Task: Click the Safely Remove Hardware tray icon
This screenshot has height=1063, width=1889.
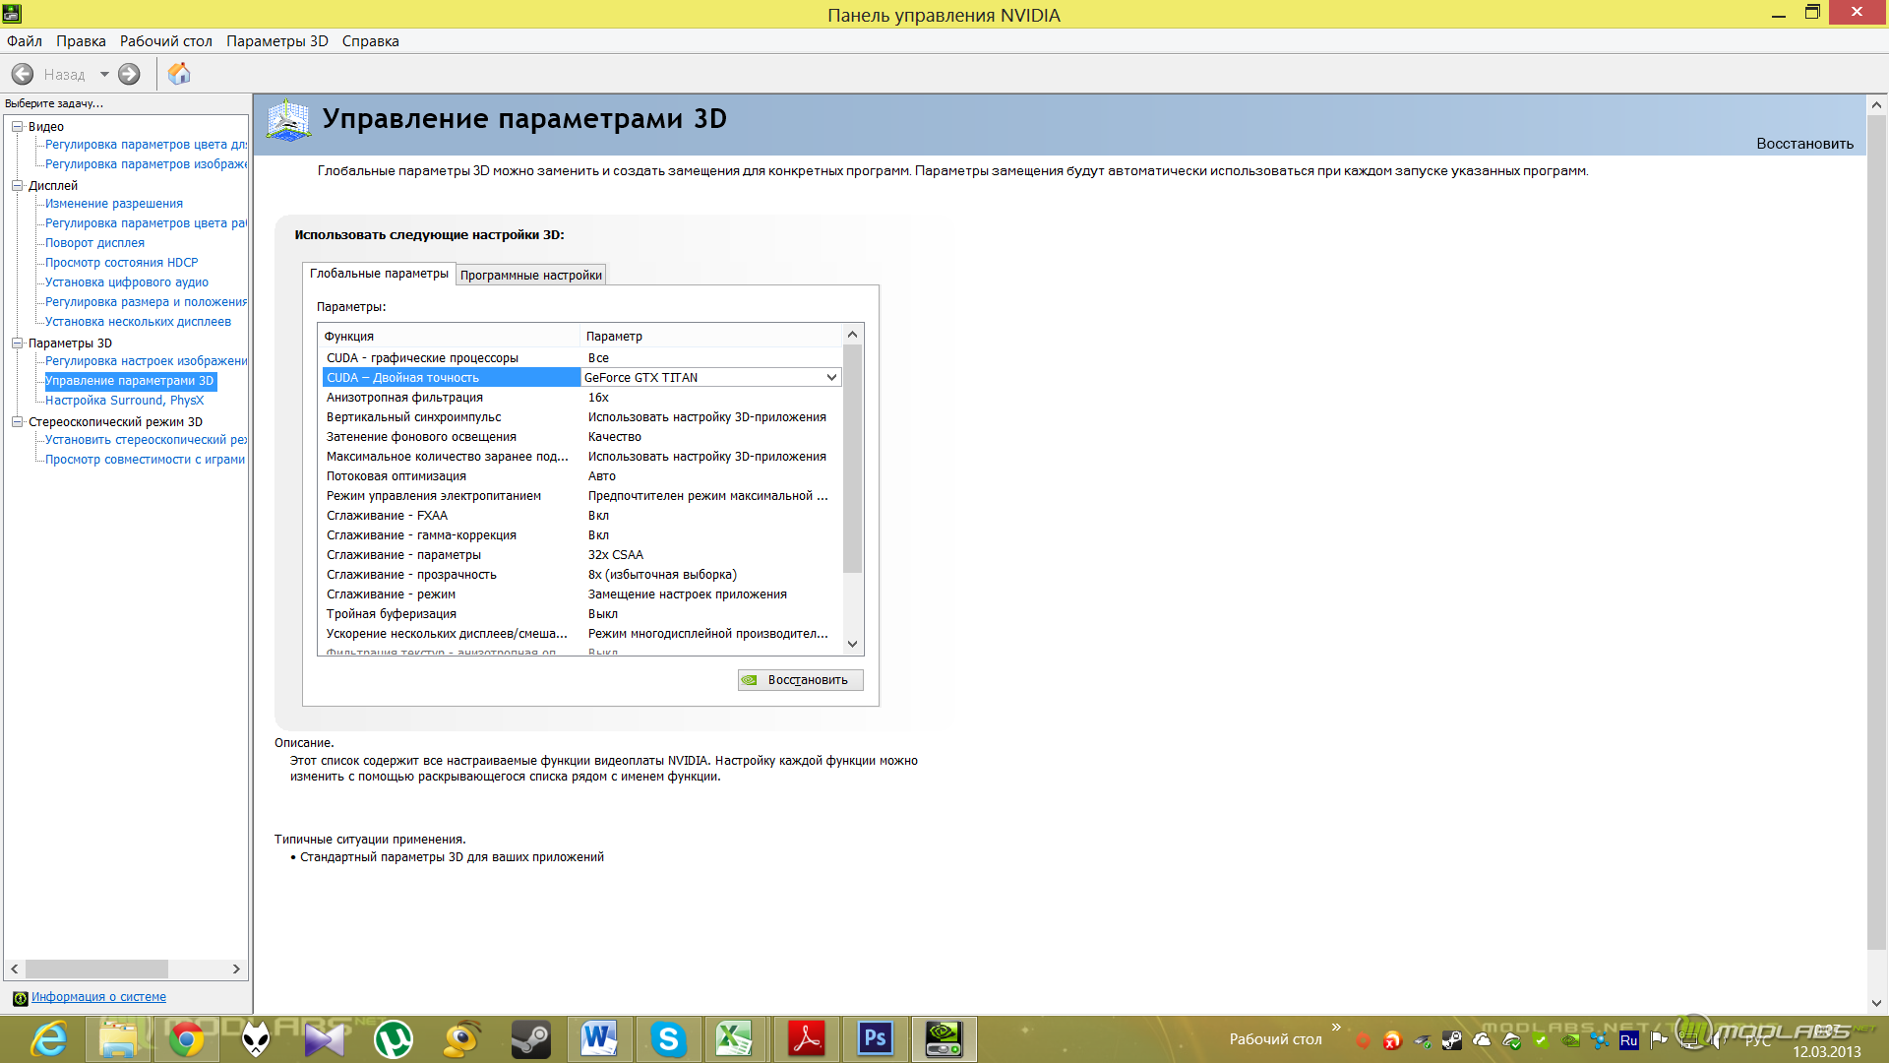Action: (x=1423, y=1041)
